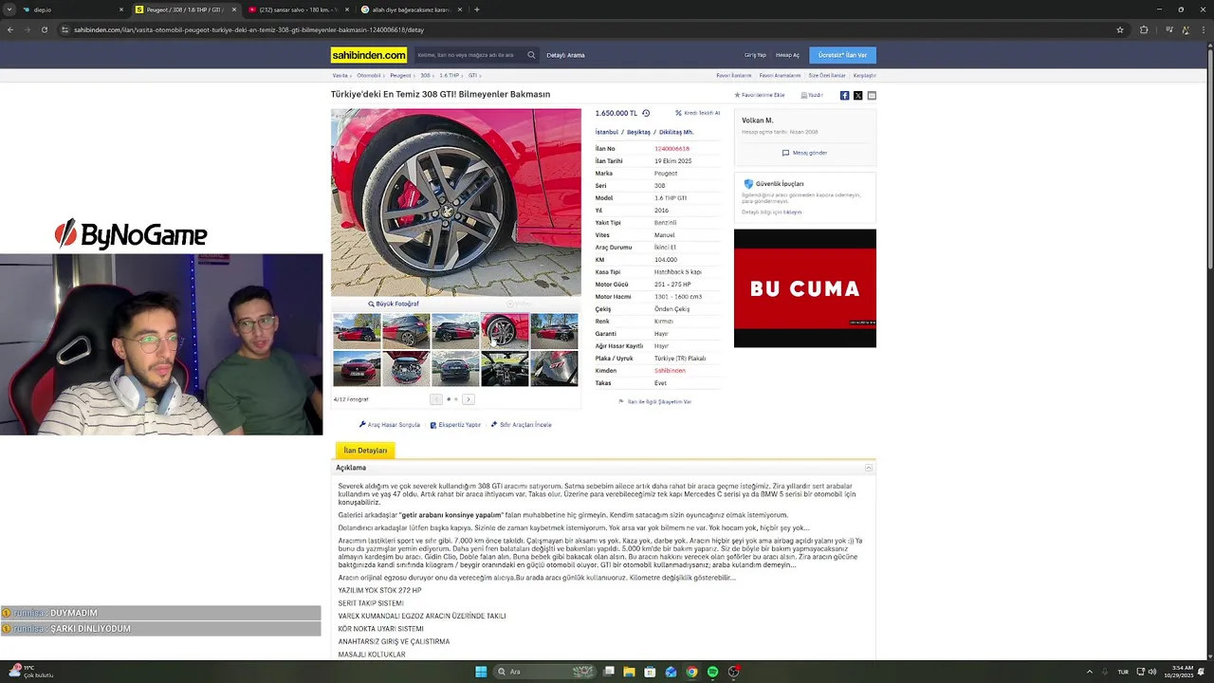The image size is (1214, 683).
Task: Click Sıfır Araçları İncele link
Action: point(521,425)
